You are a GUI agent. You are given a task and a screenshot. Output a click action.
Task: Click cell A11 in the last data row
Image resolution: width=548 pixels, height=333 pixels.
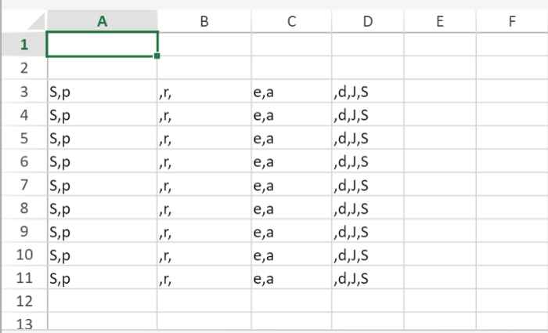click(102, 278)
